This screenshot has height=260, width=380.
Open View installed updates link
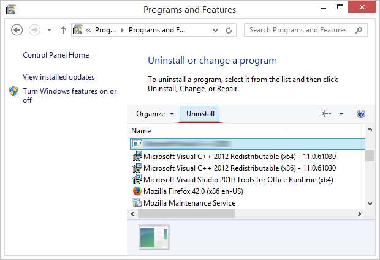58,77
